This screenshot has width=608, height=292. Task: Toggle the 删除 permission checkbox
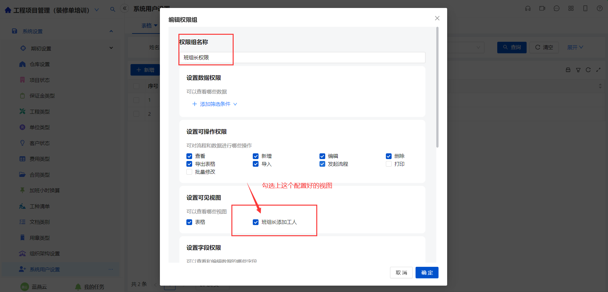coord(389,156)
